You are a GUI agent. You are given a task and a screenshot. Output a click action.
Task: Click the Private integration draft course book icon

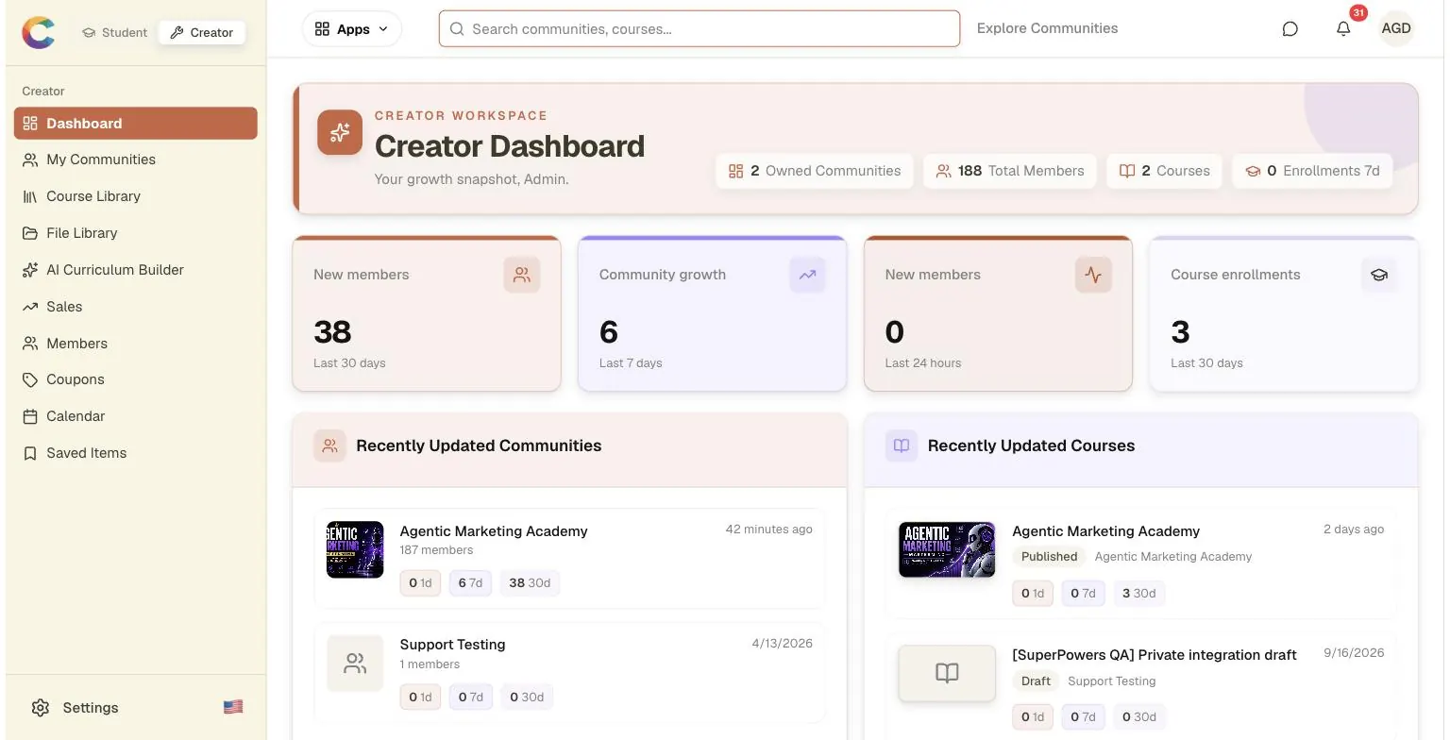coord(947,673)
